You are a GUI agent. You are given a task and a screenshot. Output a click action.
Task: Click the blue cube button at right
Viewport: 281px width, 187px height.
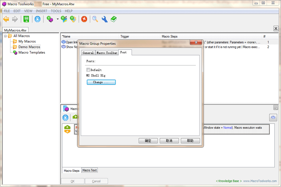tap(273, 118)
